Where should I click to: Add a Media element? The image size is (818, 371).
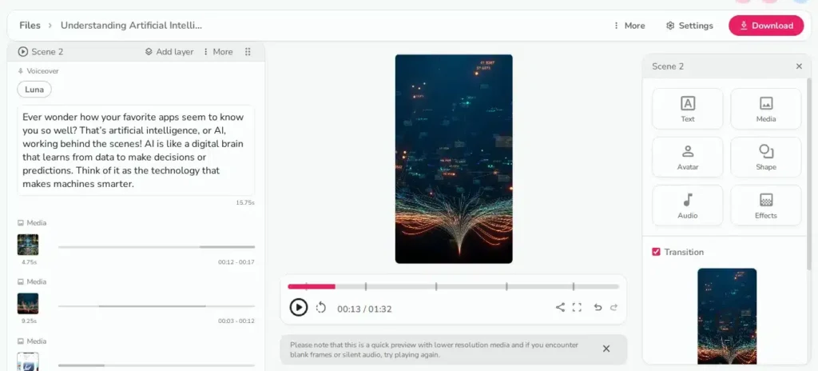pyautogui.click(x=766, y=109)
